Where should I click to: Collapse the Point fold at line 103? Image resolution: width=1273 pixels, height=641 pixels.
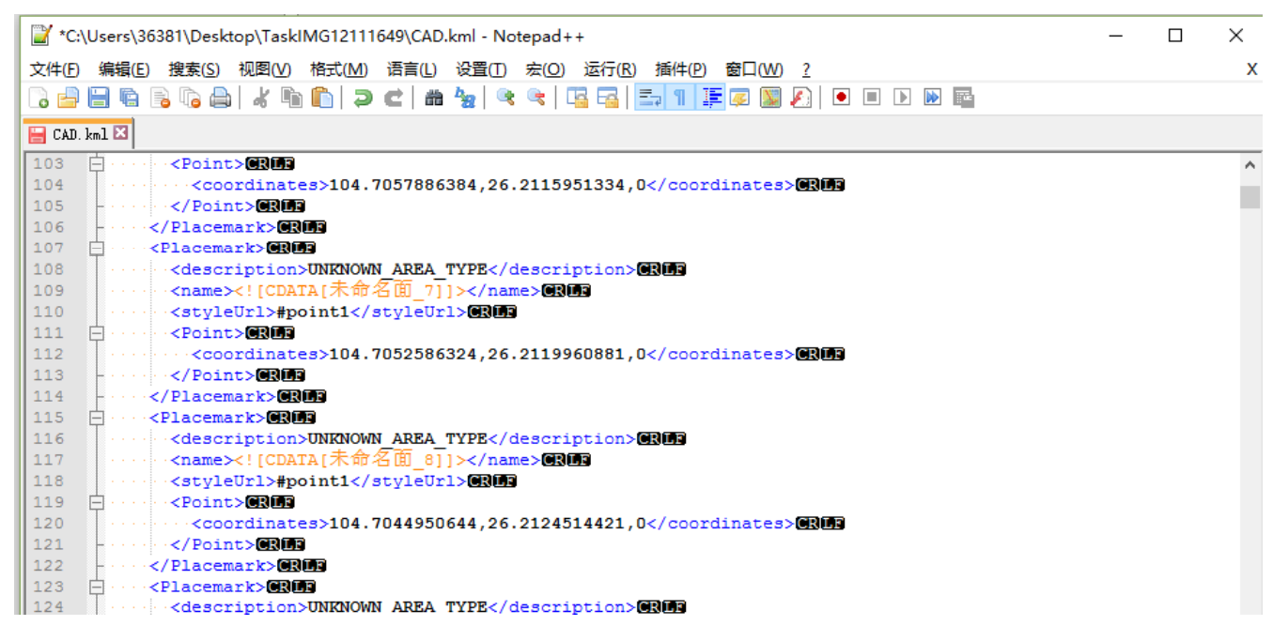click(95, 163)
